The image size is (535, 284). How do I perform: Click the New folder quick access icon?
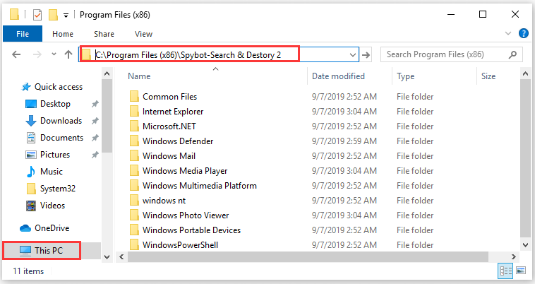(x=53, y=15)
